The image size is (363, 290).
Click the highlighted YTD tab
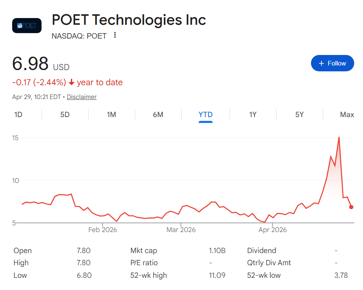pyautogui.click(x=205, y=114)
